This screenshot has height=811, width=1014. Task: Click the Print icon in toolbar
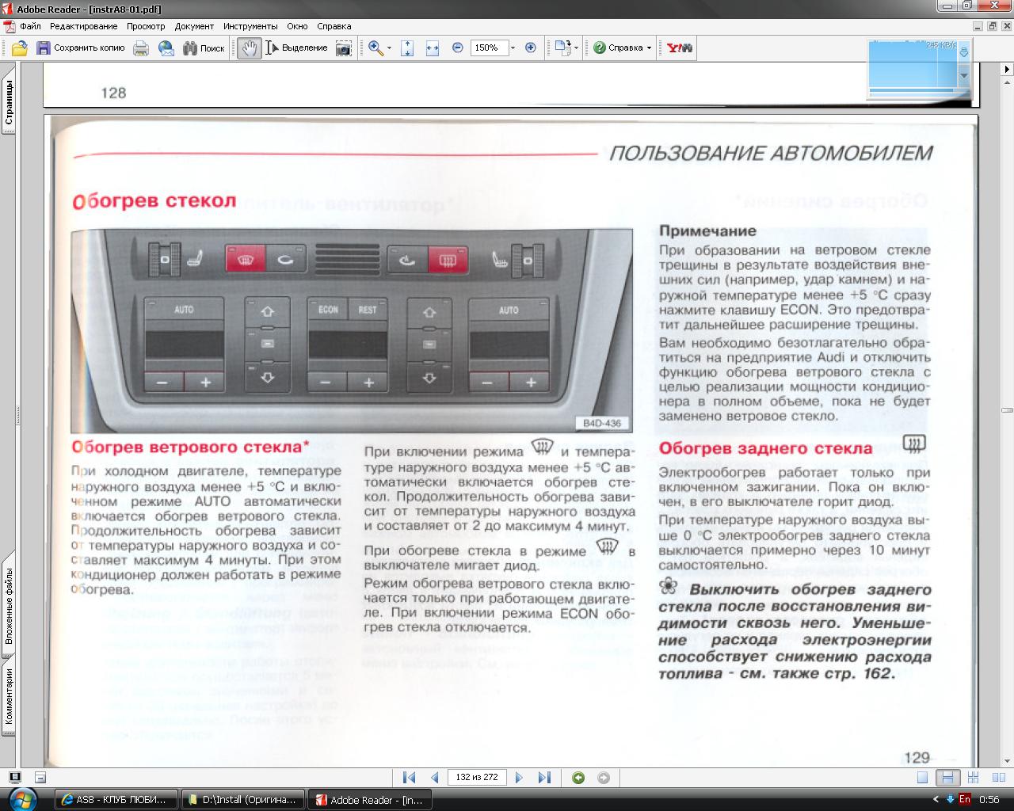coord(141,48)
